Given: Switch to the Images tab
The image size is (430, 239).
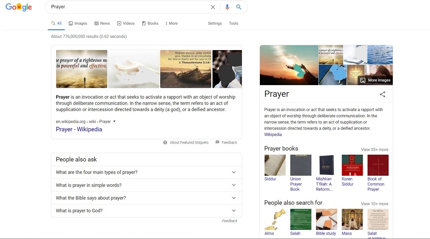Looking at the screenshot, I should pos(78,23).
